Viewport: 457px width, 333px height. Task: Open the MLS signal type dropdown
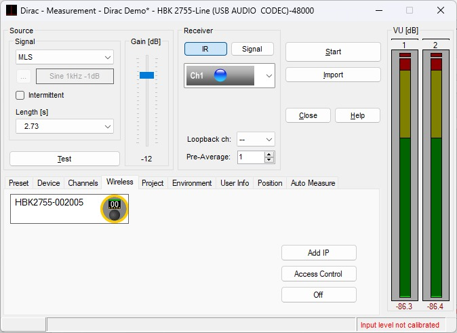click(64, 57)
